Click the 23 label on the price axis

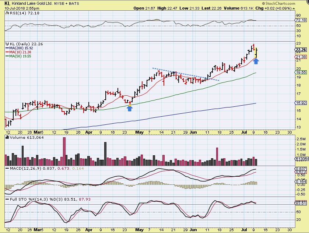pyautogui.click(x=298, y=43)
